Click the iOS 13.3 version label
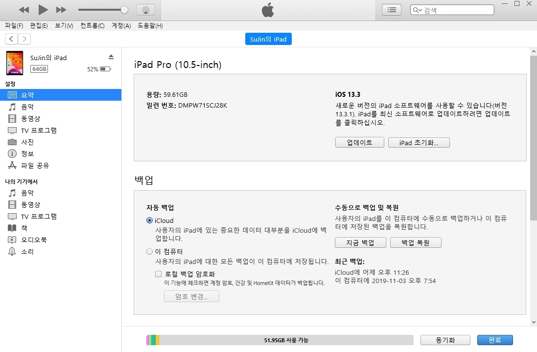 tap(348, 94)
